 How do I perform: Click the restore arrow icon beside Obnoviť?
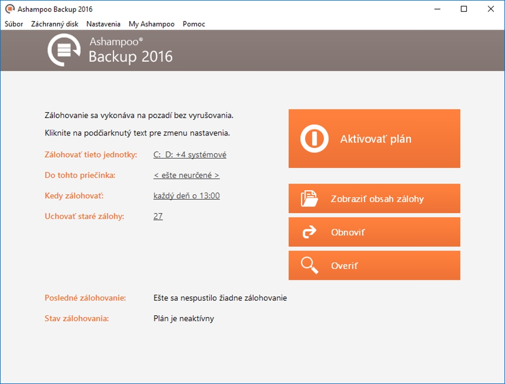[x=309, y=232]
